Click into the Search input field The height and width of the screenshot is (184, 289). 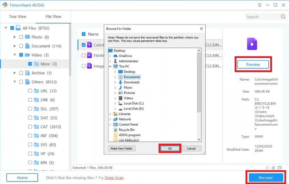pyautogui.click(x=261, y=17)
